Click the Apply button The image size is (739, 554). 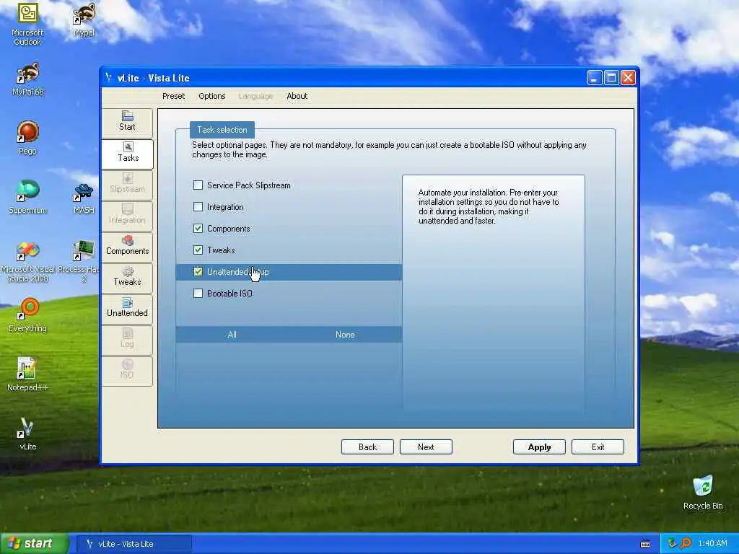point(539,447)
